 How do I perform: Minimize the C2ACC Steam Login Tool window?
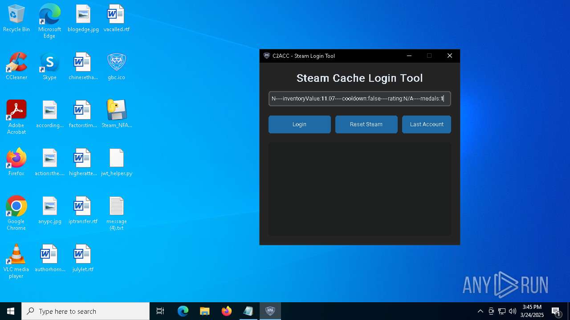(409, 56)
